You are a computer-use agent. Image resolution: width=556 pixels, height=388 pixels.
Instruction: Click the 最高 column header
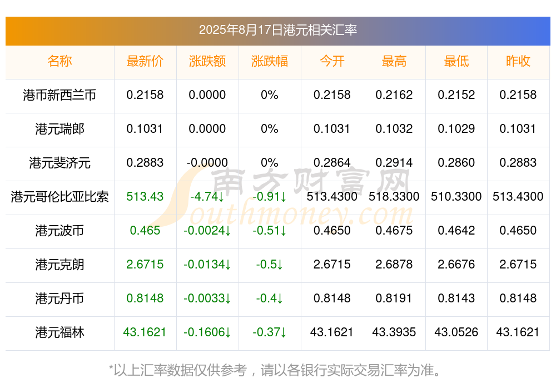pyautogui.click(x=394, y=61)
